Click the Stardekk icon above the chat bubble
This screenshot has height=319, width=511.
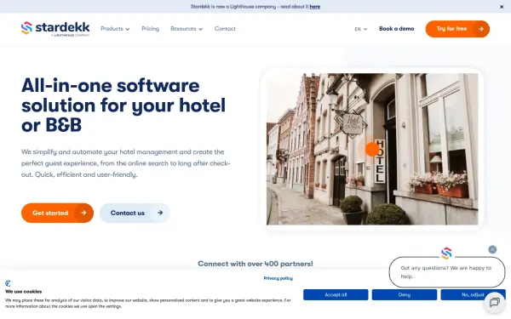(x=446, y=253)
